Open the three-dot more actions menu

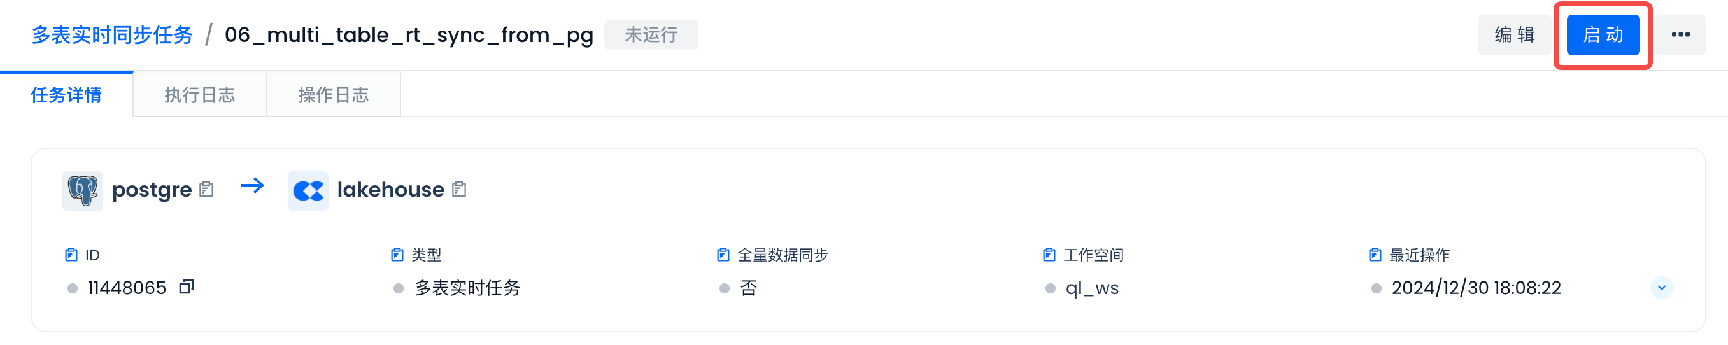click(1680, 35)
